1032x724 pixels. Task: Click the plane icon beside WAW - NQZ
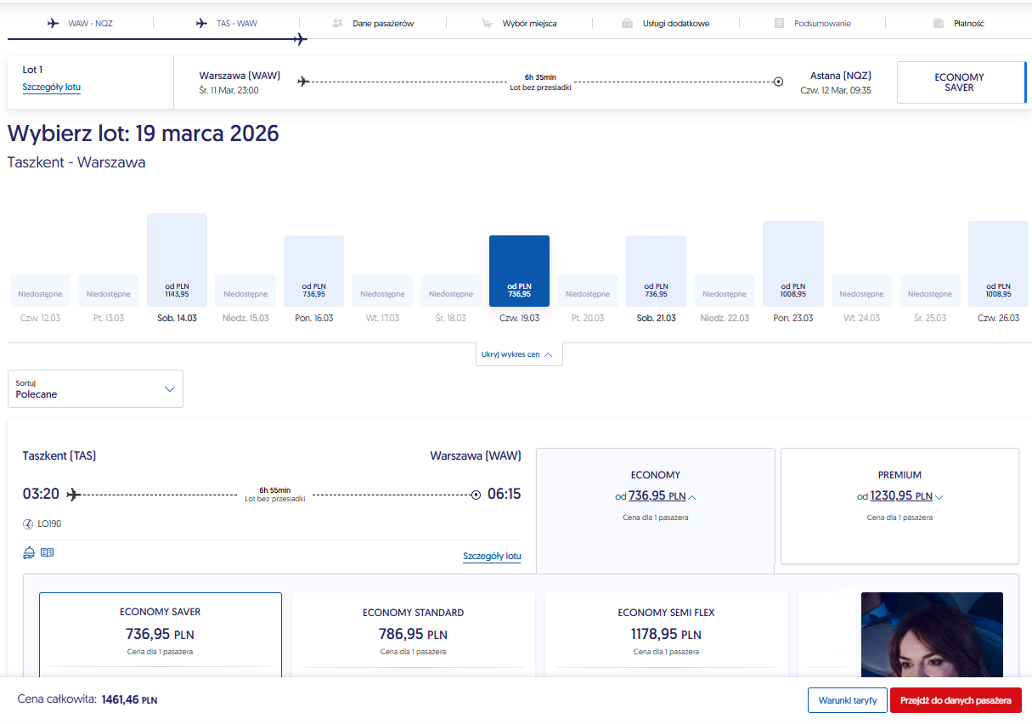(53, 24)
